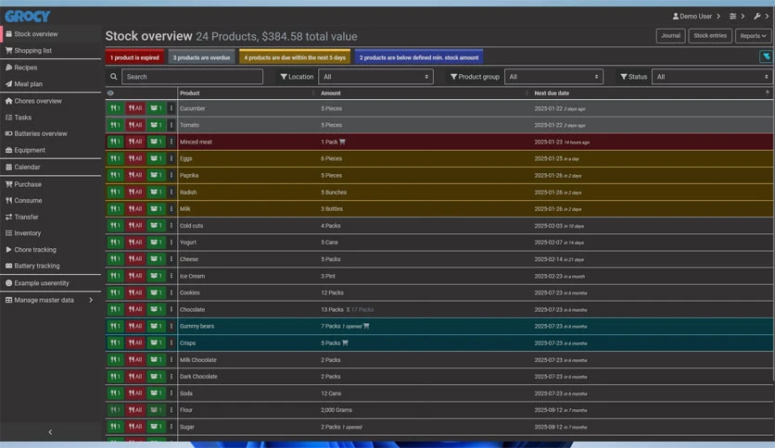Viewport: 775px width, 448px height.
Task: Consume all Gummy bears
Action: 135,326
